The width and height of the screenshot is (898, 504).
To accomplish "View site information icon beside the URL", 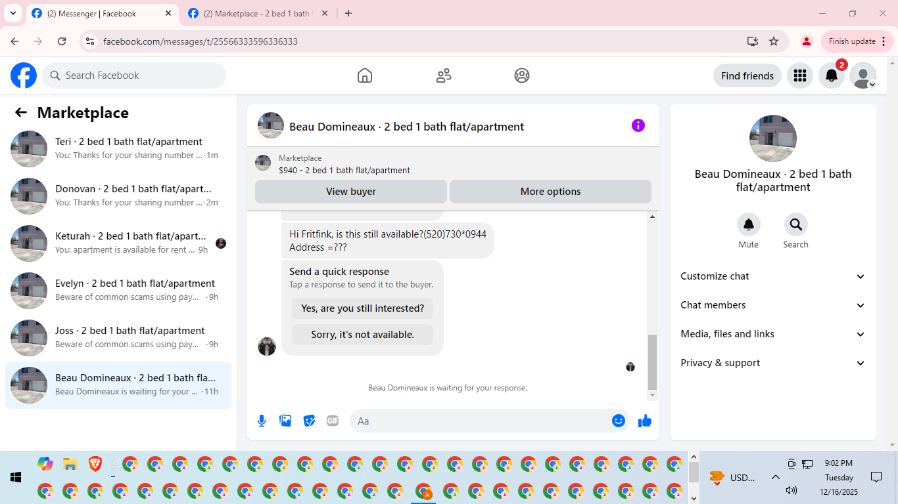I will click(x=90, y=41).
